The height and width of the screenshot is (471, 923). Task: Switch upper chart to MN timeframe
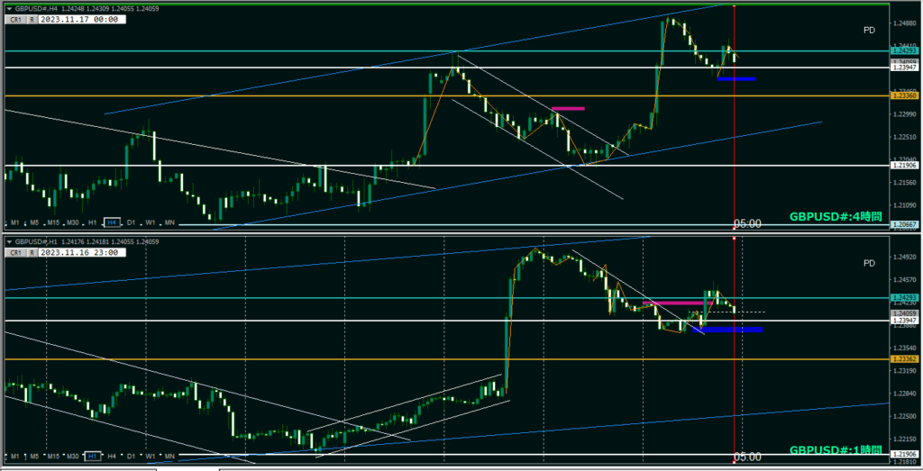click(169, 222)
